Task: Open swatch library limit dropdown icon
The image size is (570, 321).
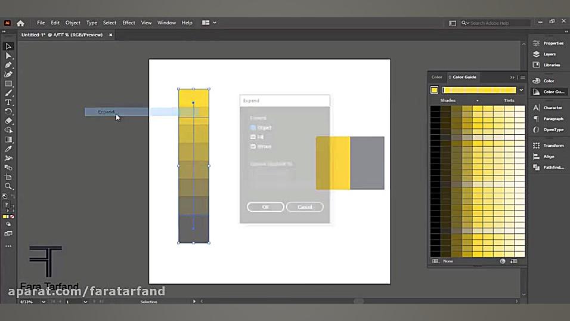Action: click(435, 261)
